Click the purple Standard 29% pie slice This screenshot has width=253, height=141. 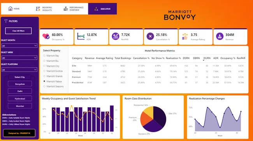click(x=153, y=126)
